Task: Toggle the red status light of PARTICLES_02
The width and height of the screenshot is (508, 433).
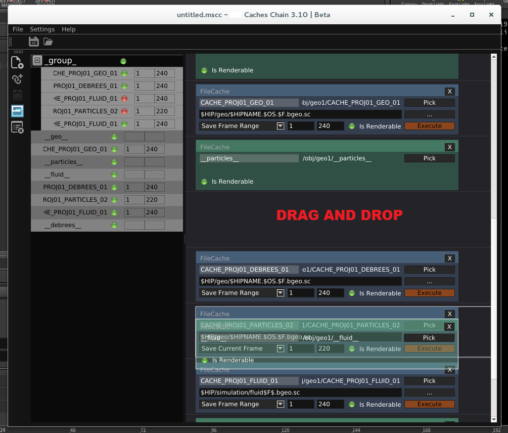Action: [124, 111]
